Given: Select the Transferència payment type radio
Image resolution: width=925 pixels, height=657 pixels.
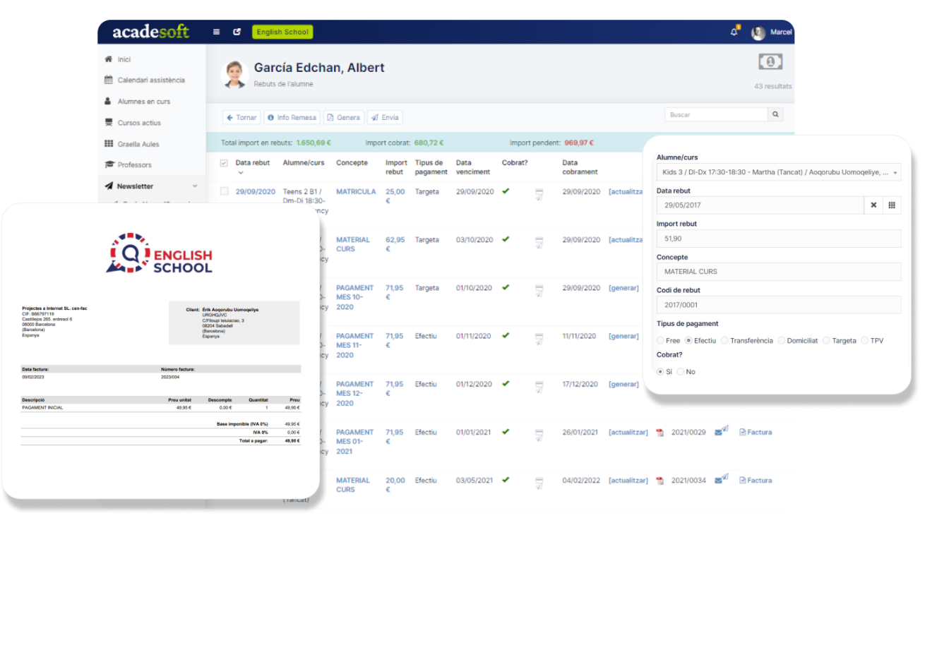Looking at the screenshot, I should pos(724,341).
